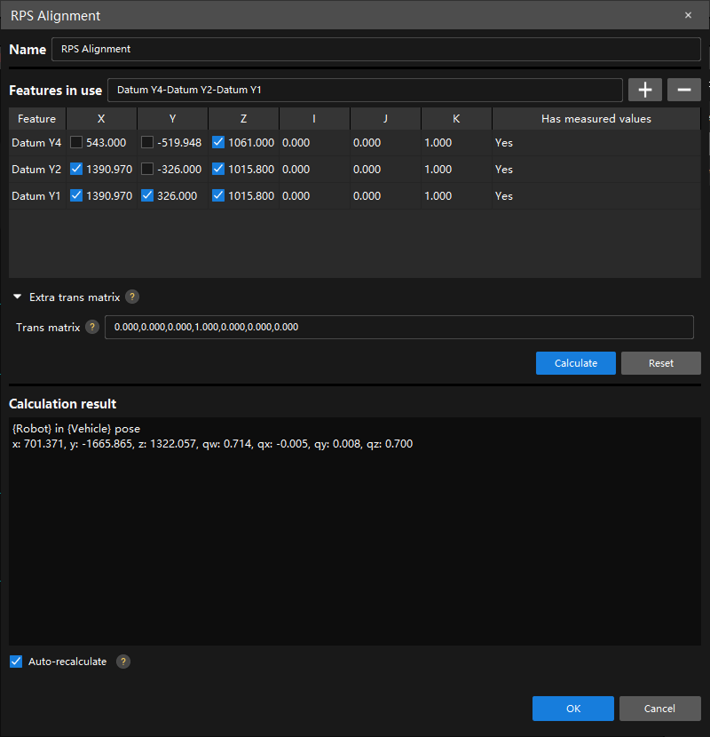Click Y value -519.948
710x737 pixels.
click(x=179, y=143)
